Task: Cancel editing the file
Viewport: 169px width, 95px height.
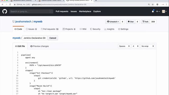Action: point(53,38)
